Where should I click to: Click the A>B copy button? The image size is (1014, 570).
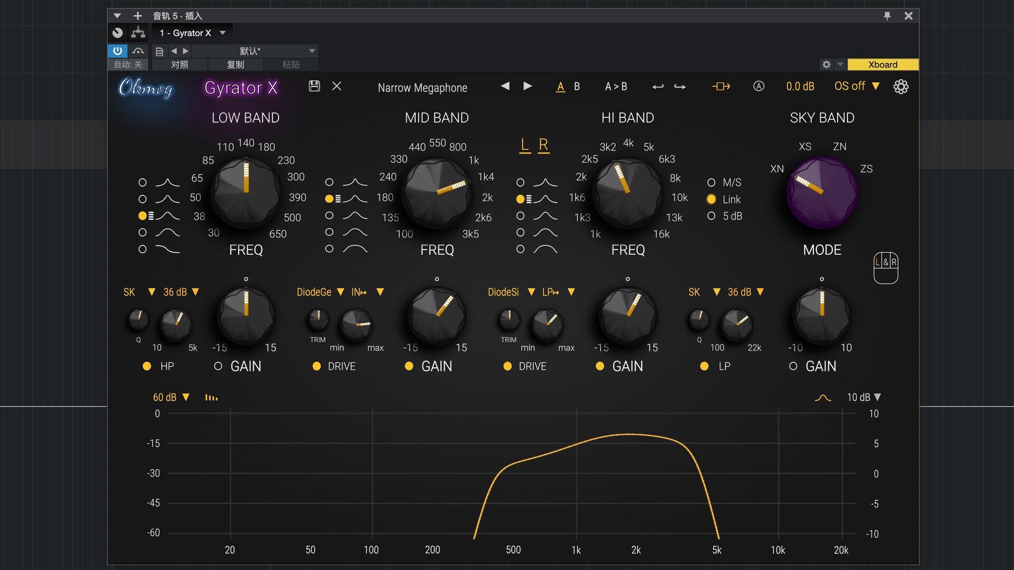click(616, 87)
